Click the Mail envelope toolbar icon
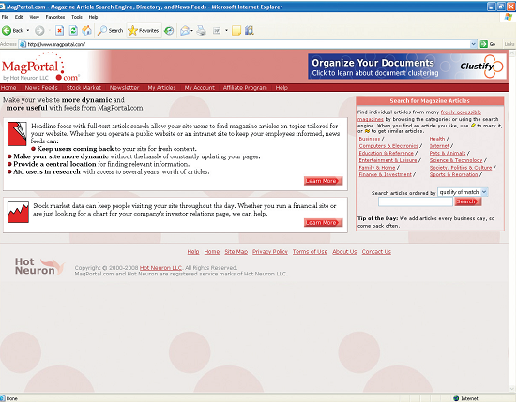This screenshot has width=517, height=402. [x=185, y=31]
